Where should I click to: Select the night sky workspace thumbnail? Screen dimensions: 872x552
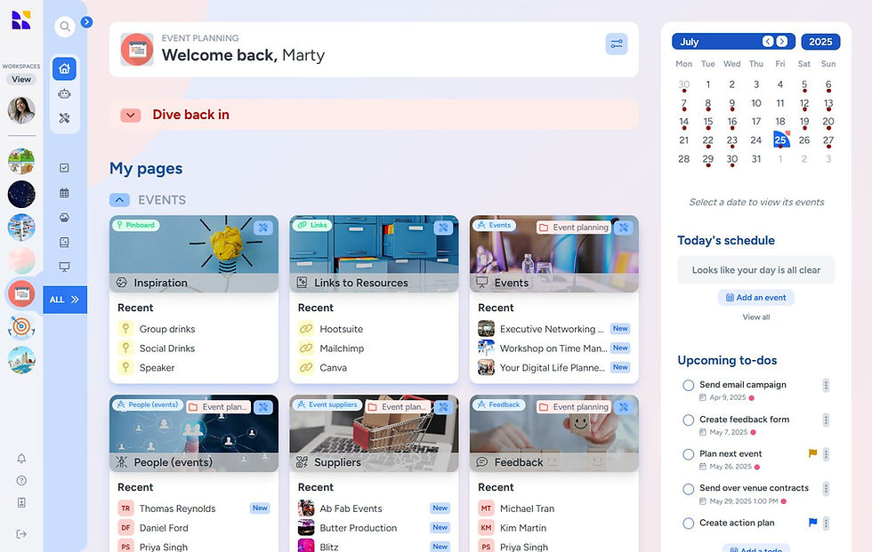[21, 195]
